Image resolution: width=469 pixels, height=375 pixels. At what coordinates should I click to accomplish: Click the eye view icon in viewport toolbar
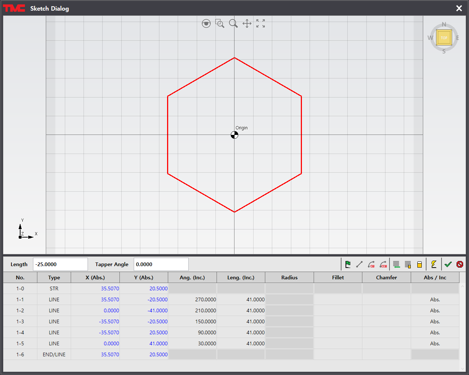click(x=206, y=24)
